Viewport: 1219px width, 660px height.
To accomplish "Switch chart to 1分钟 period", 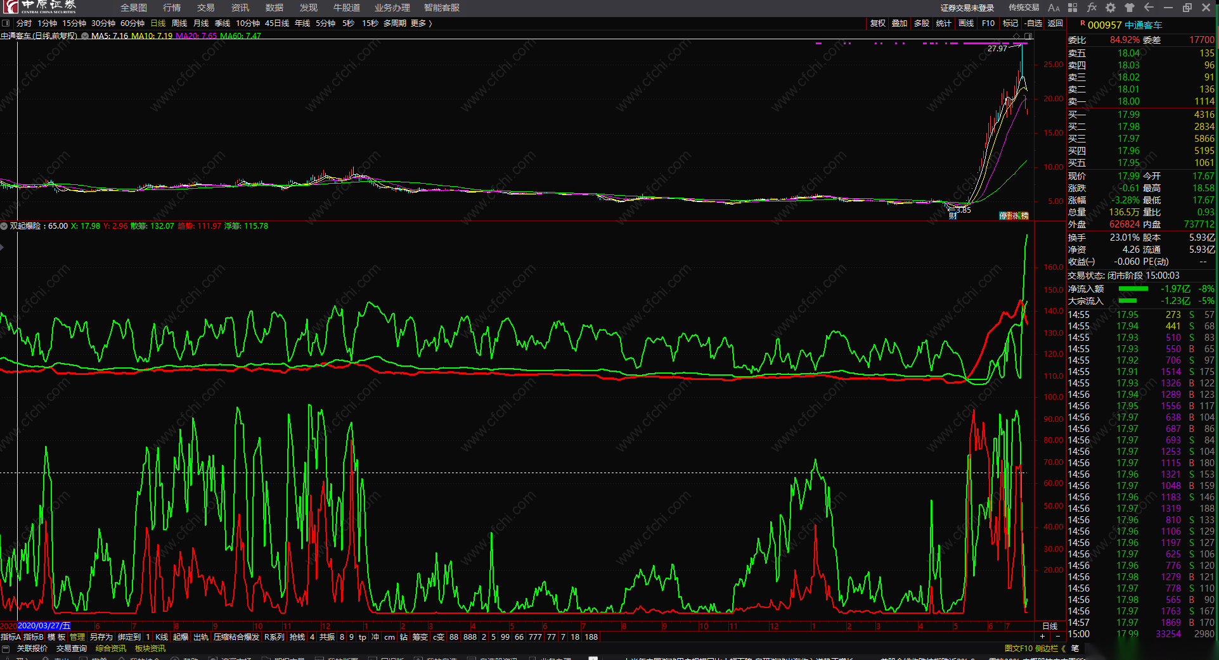I will tap(48, 23).
